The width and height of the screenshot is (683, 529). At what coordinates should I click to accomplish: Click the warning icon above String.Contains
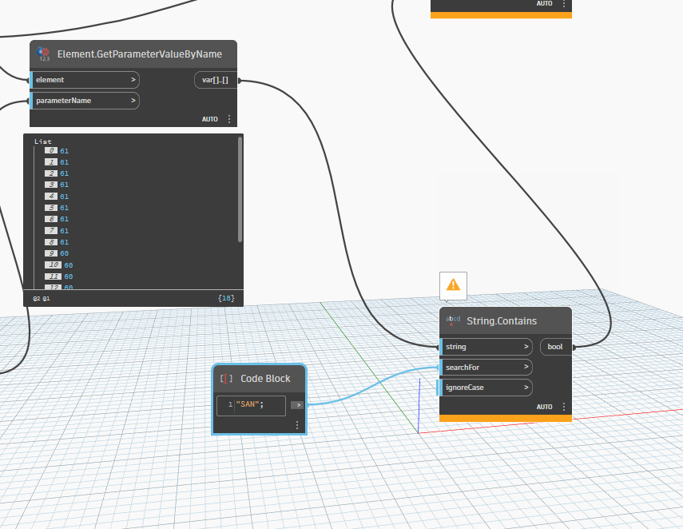coord(453,284)
